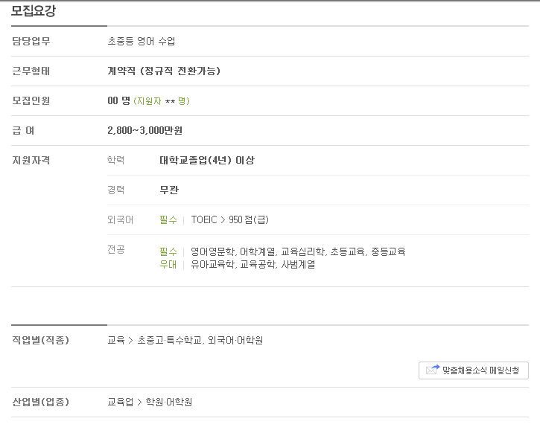Click the 초중등 영어 수업 job duty text

pos(142,42)
